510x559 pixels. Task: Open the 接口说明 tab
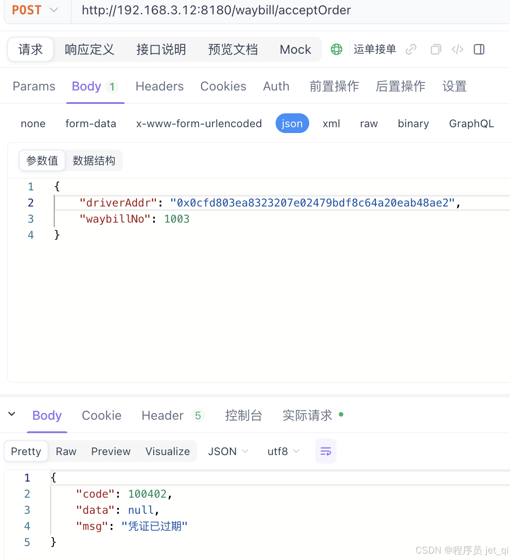tap(161, 49)
